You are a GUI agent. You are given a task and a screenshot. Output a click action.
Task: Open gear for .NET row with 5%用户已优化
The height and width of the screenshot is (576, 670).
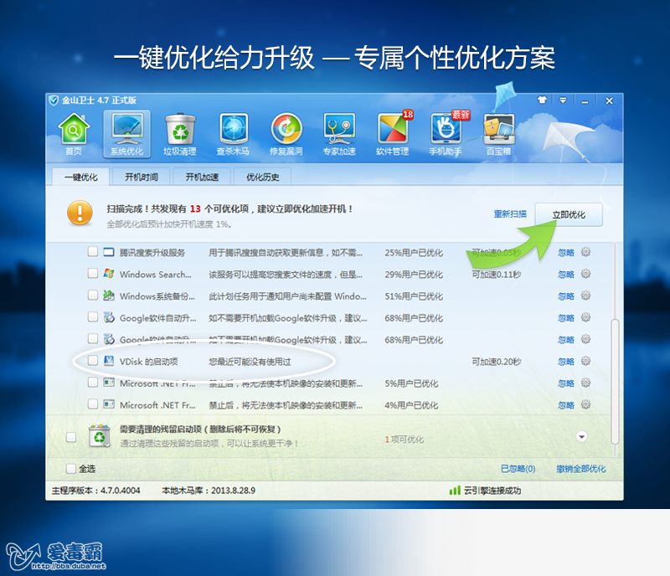[585, 383]
